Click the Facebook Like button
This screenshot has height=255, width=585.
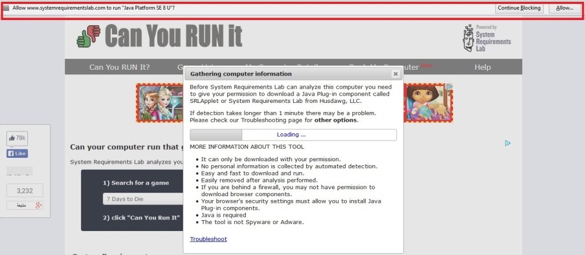click(17, 153)
